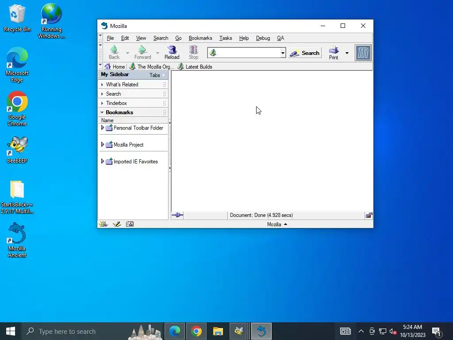This screenshot has height=340, width=453.
Task: Click the Search button beside URL bar
Action: (x=305, y=53)
